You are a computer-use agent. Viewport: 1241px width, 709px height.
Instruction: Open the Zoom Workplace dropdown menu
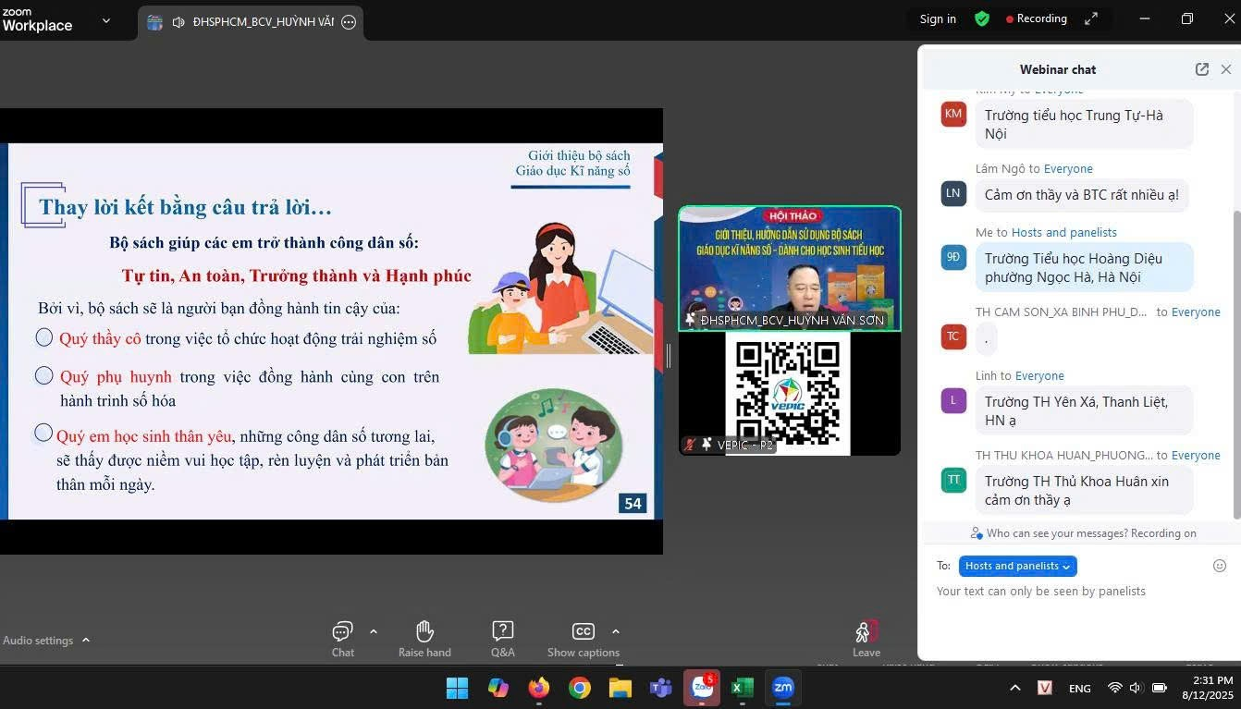[x=105, y=20]
